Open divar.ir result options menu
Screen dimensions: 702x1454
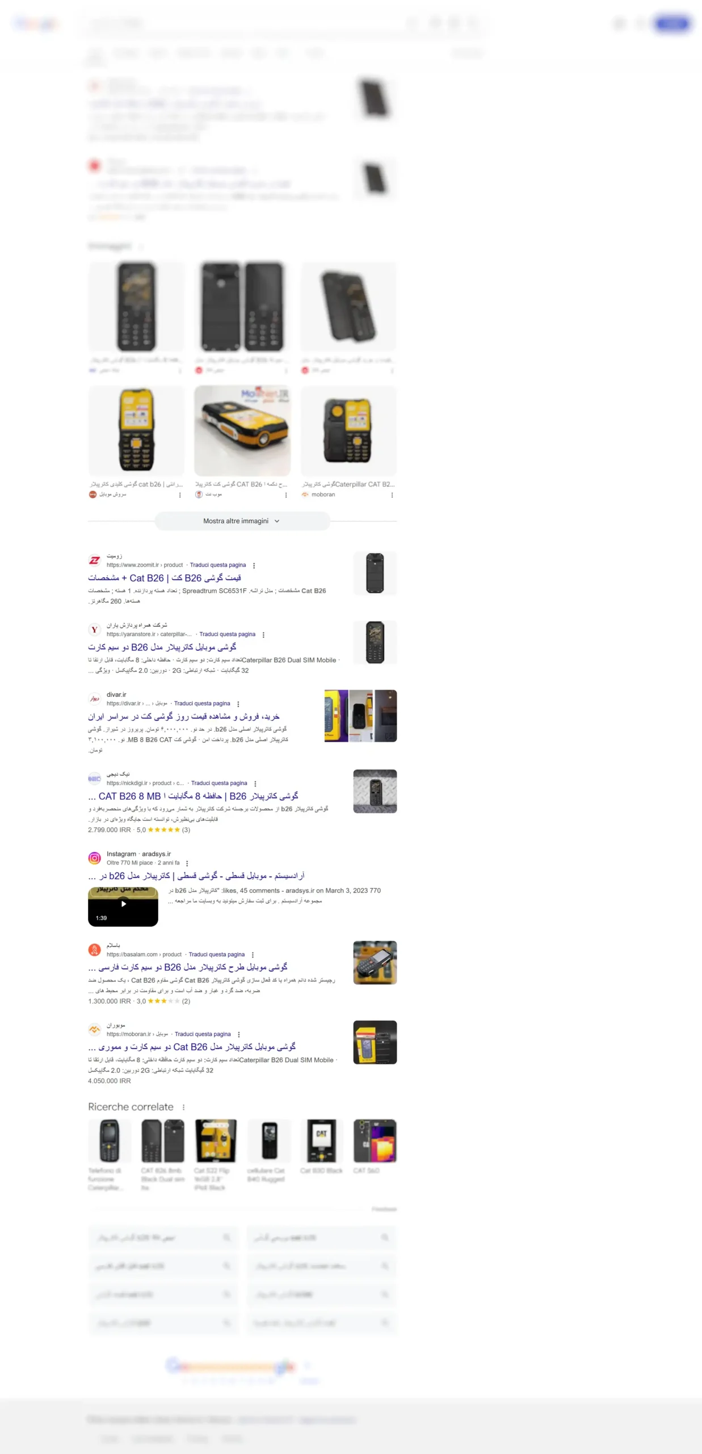click(x=238, y=704)
